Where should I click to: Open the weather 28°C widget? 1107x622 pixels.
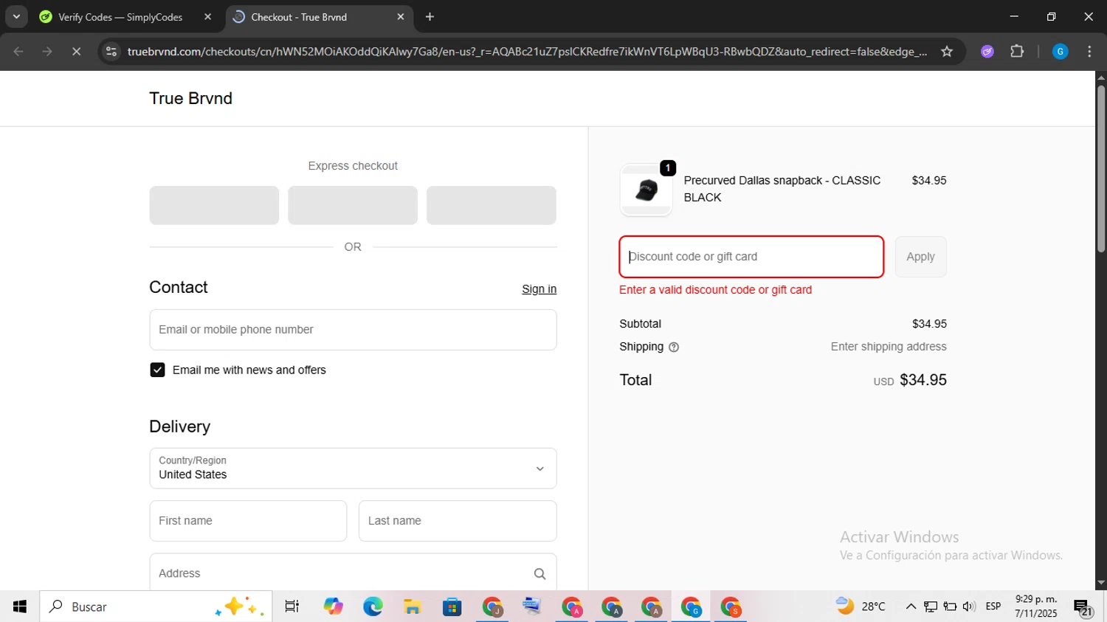(x=861, y=607)
